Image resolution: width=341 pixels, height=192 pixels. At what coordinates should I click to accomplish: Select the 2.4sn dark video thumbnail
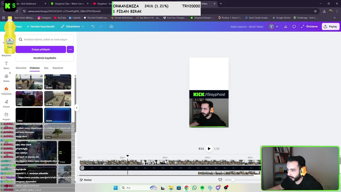pyautogui.click(x=29, y=115)
